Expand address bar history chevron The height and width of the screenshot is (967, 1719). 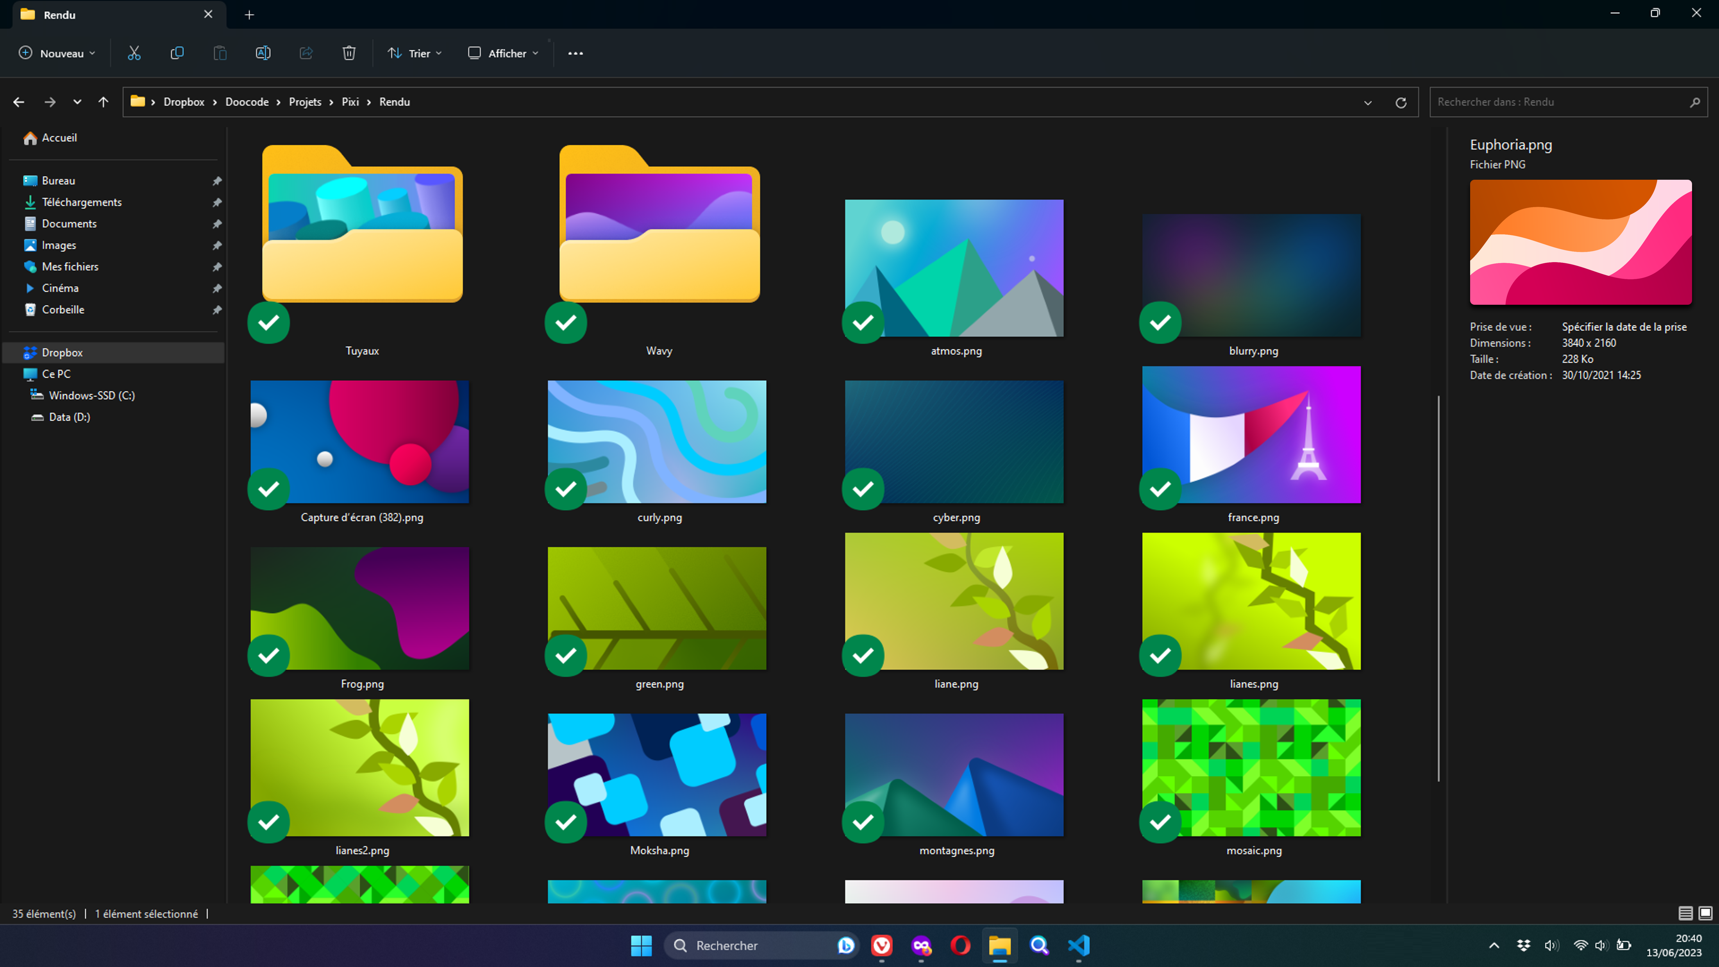[1367, 103]
